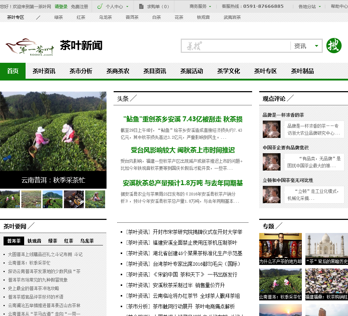Expand the 各地分站 dropdown

pos(320,7)
